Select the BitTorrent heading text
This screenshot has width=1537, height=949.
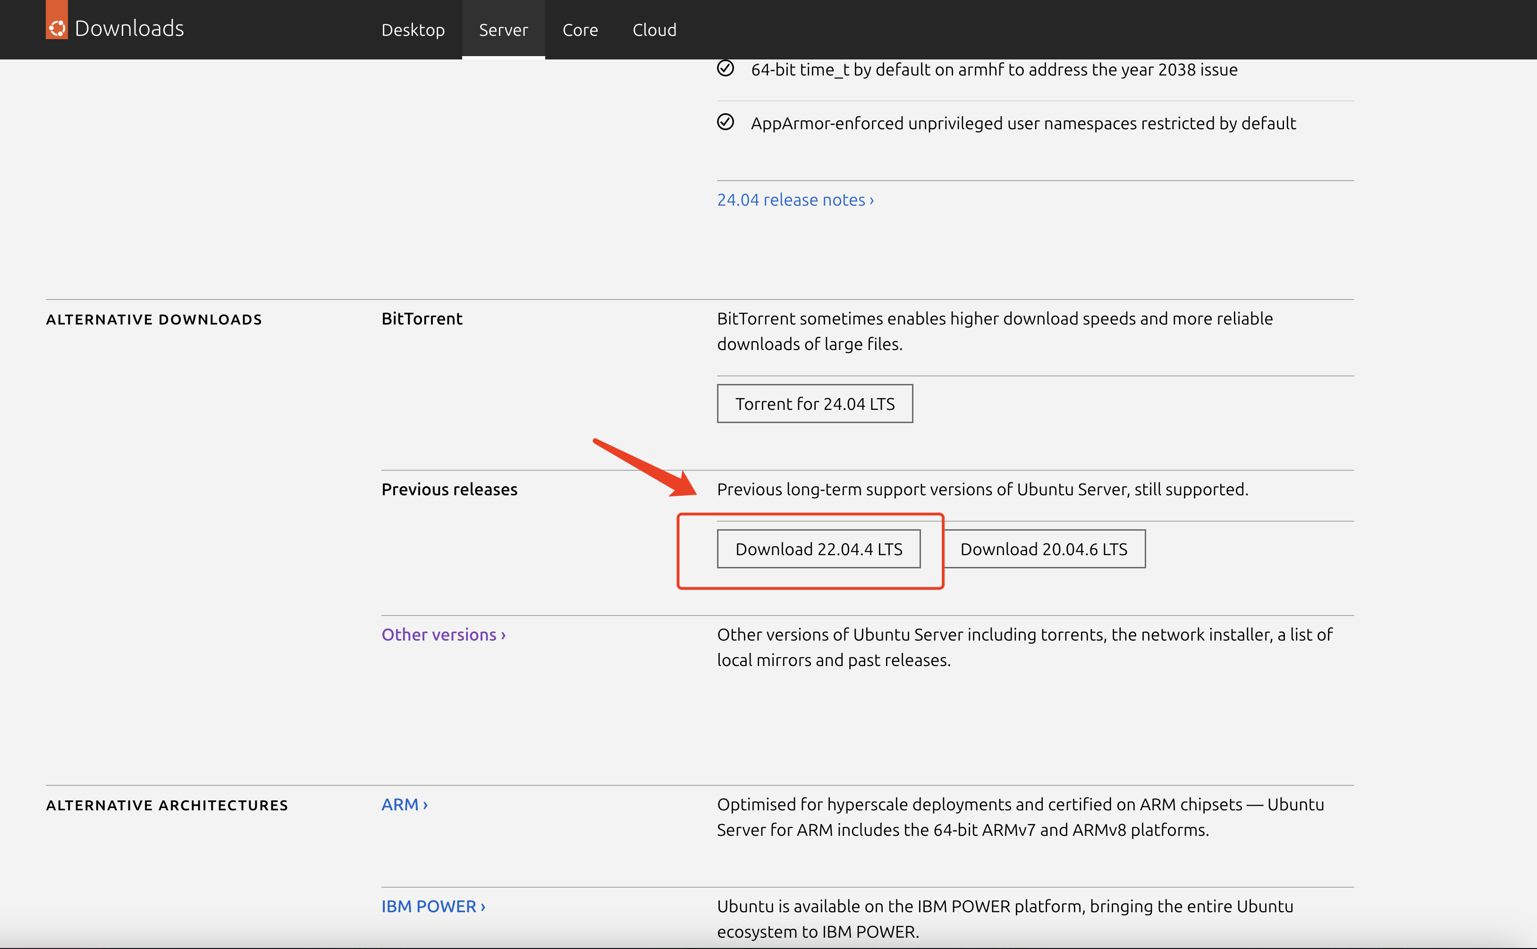coord(422,319)
